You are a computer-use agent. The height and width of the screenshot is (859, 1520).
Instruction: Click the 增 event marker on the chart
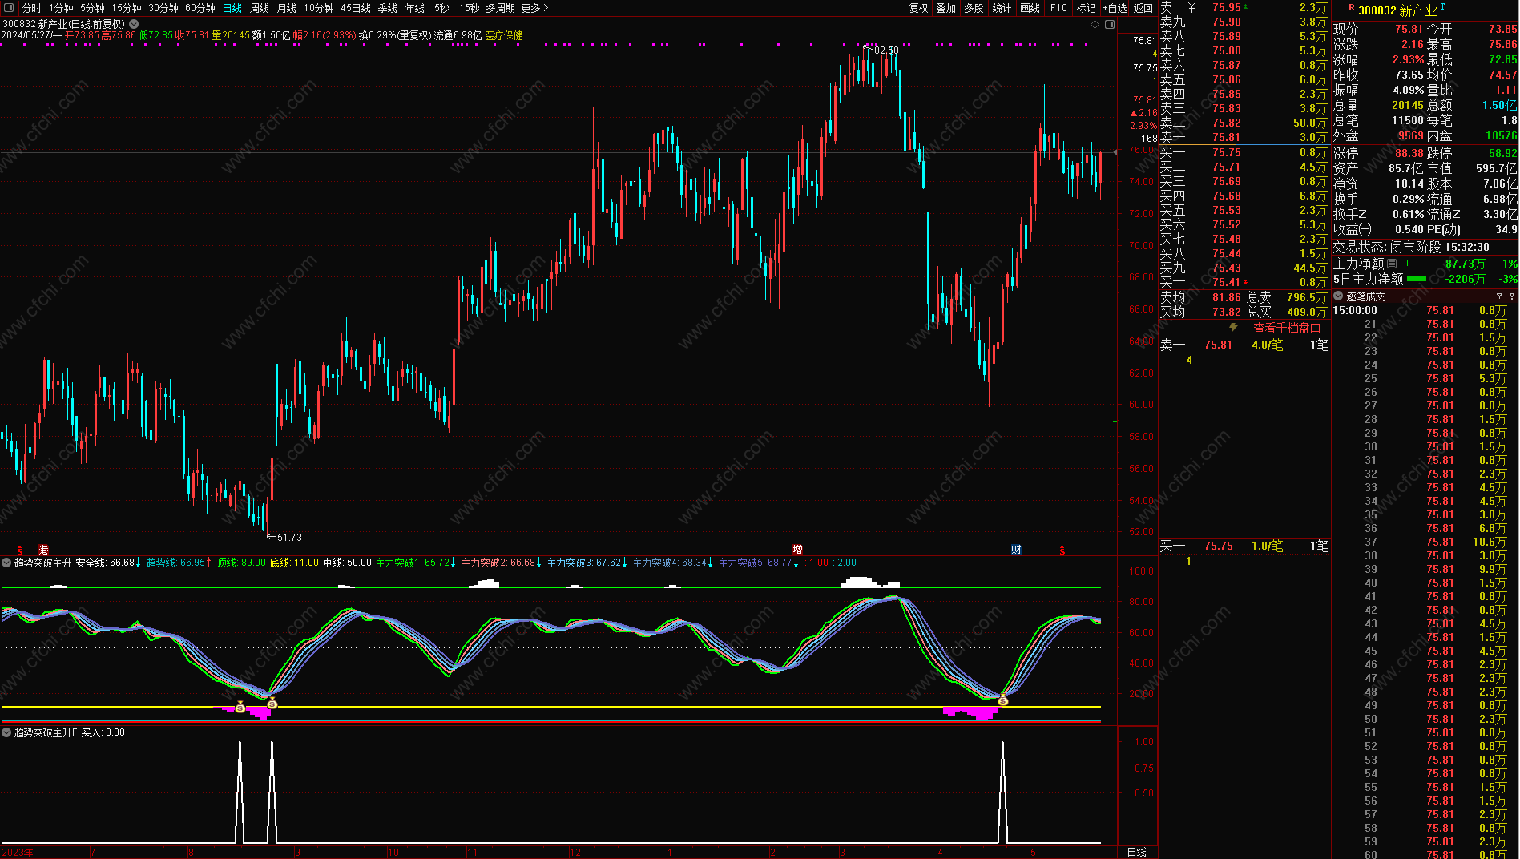[x=797, y=550]
